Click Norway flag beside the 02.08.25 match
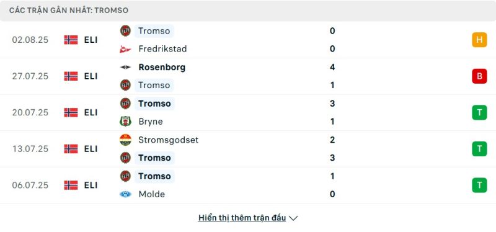Viewport: 496px width, 232px height. click(x=71, y=40)
